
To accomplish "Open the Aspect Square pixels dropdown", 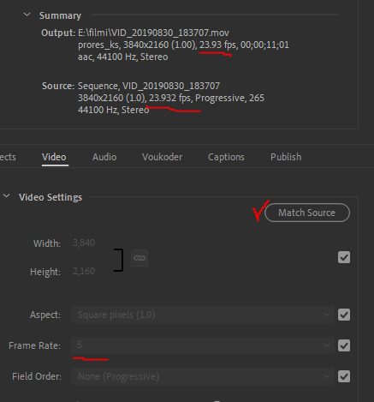I will pos(203,315).
